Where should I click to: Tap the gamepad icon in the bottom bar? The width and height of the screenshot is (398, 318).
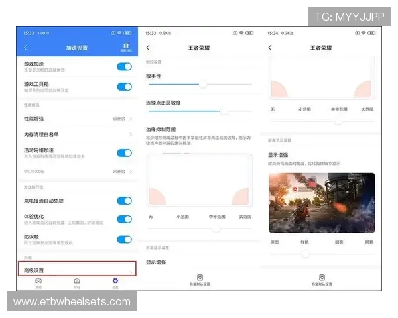(38, 280)
